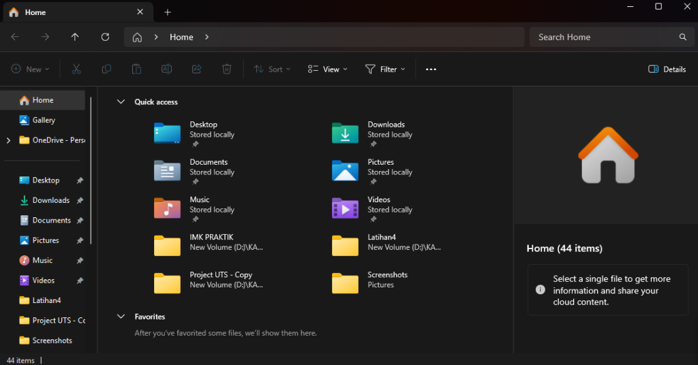The height and width of the screenshot is (365, 698).
Task: Toggle the Details pane button
Action: tap(667, 69)
